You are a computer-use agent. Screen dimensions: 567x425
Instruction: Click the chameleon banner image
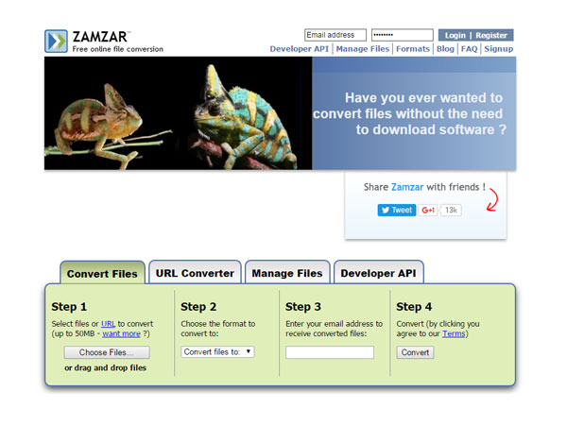178,113
